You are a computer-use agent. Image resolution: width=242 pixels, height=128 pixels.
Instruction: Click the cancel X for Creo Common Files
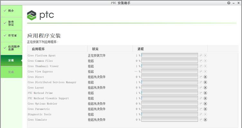point(205,61)
